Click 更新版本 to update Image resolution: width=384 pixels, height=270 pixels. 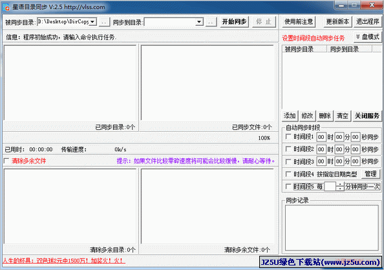point(337,22)
